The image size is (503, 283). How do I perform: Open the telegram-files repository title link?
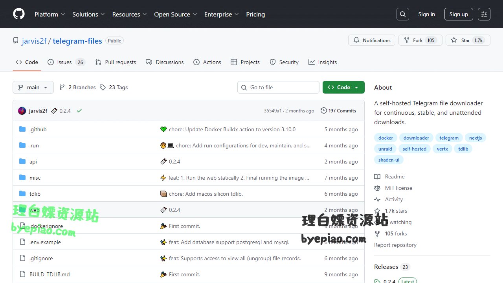77,41
